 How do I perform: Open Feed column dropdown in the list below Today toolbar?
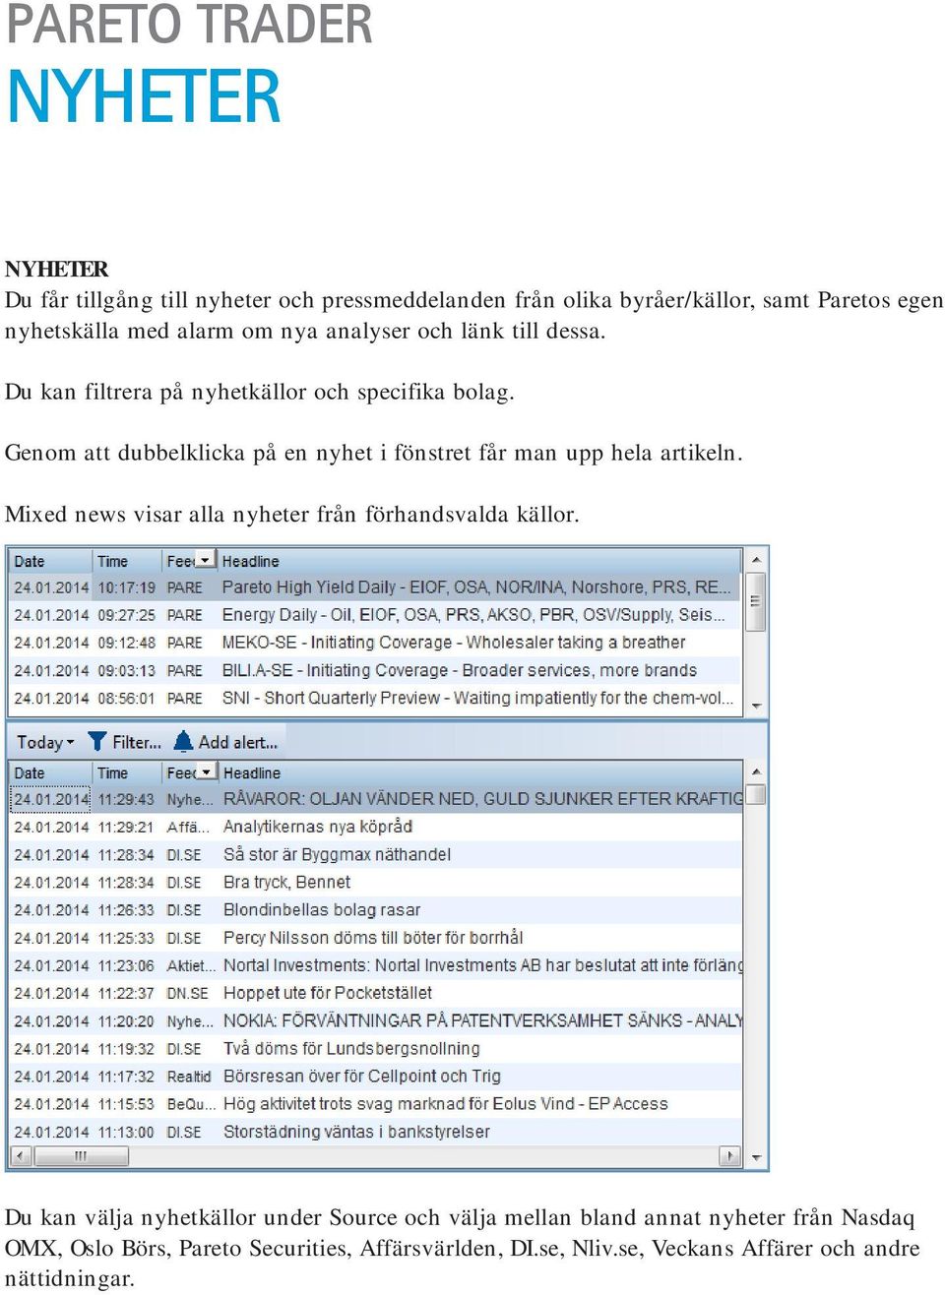(x=206, y=772)
